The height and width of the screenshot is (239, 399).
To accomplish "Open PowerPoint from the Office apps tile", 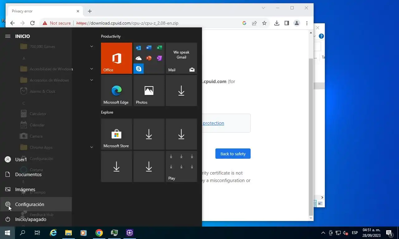I will pyautogui.click(x=149, y=58).
